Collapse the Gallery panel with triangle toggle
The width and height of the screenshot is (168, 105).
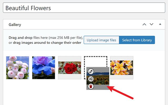pos(160,24)
